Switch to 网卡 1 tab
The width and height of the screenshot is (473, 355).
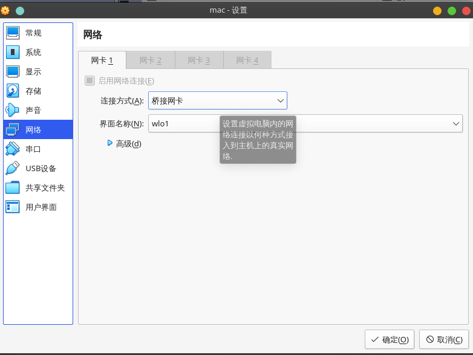point(102,60)
